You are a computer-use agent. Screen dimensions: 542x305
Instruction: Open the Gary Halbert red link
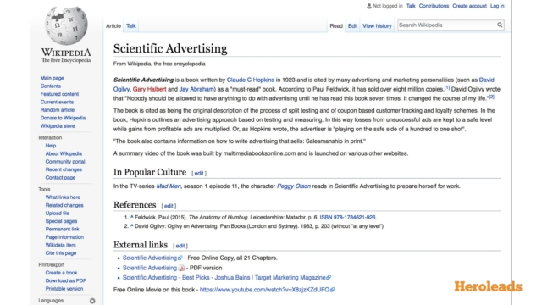coord(149,89)
